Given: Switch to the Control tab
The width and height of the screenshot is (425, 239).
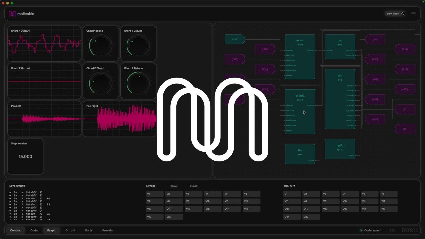Looking at the screenshot, I should (x=15, y=230).
